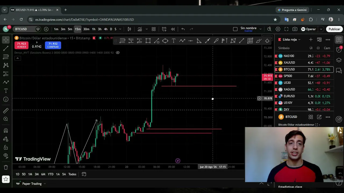Open the indicators panel
344x193 pixels.
coord(140,29)
